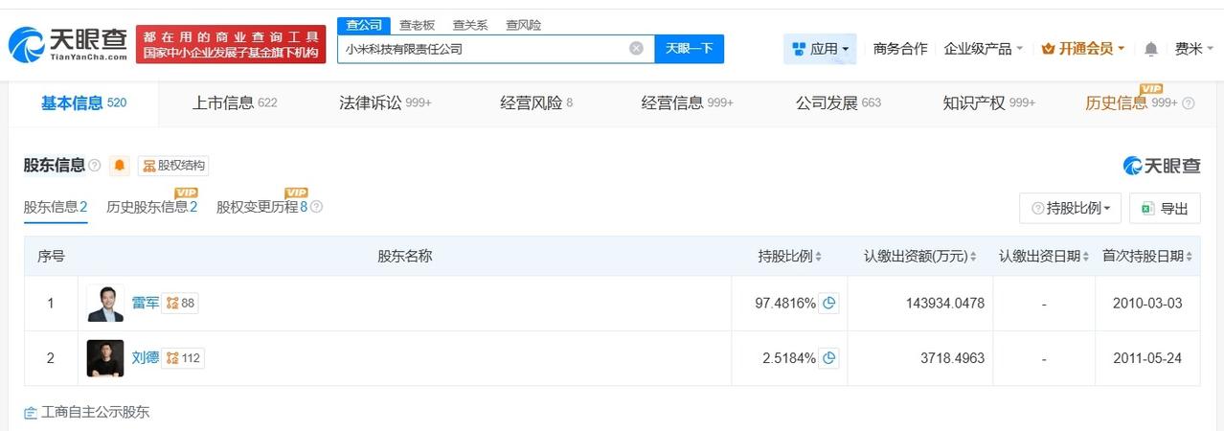Screen dimensions: 1224x431
Task: Click the 天眼一下 search button
Action: coord(690,49)
